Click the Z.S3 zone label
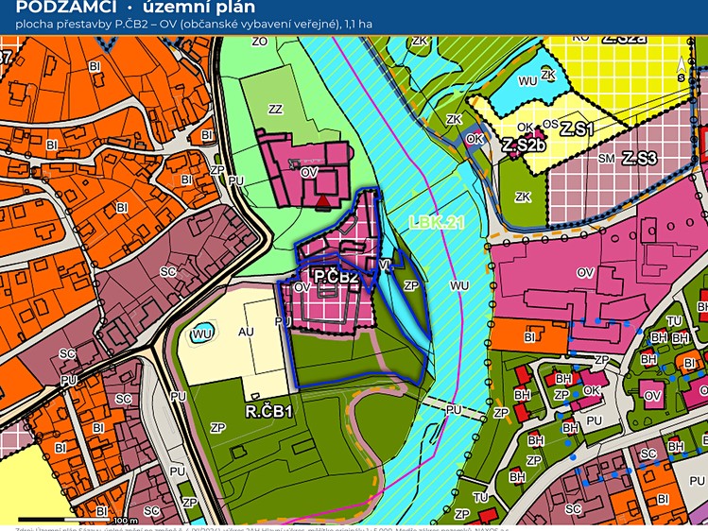This screenshot has height=531, width=708. point(639,159)
